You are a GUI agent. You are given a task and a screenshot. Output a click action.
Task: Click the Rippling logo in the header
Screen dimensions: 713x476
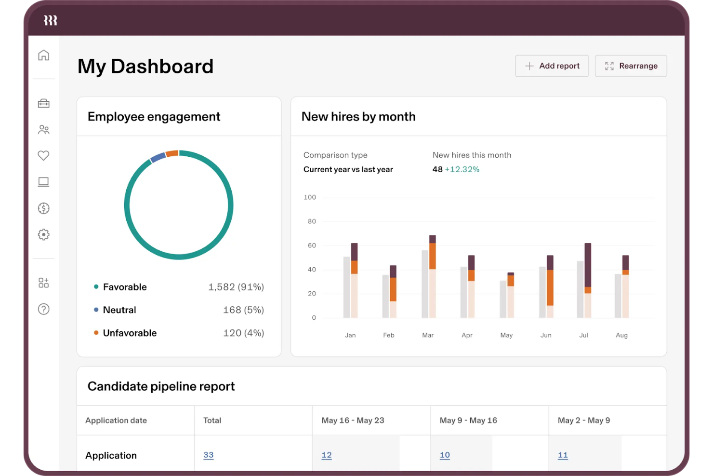pyautogui.click(x=50, y=20)
